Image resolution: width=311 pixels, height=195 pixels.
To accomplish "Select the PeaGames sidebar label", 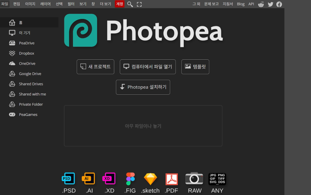I will [x=28, y=115].
